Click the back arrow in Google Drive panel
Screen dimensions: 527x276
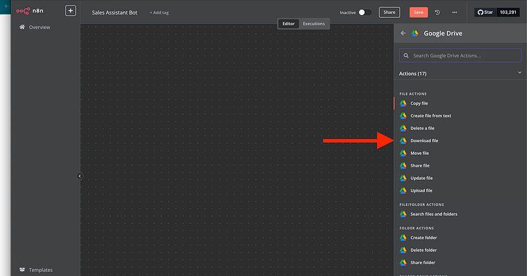[x=403, y=33]
